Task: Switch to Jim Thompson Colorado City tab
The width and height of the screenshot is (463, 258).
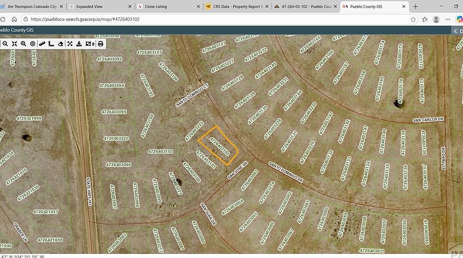Action: [x=32, y=6]
